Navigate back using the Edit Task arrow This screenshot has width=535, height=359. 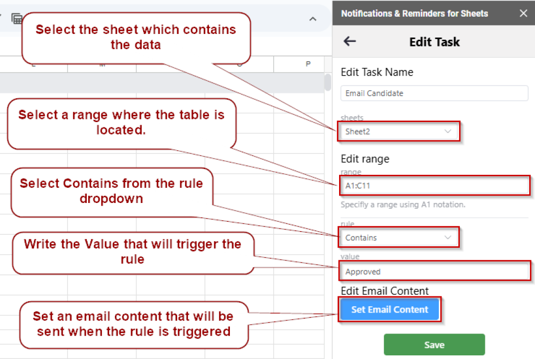pos(349,41)
